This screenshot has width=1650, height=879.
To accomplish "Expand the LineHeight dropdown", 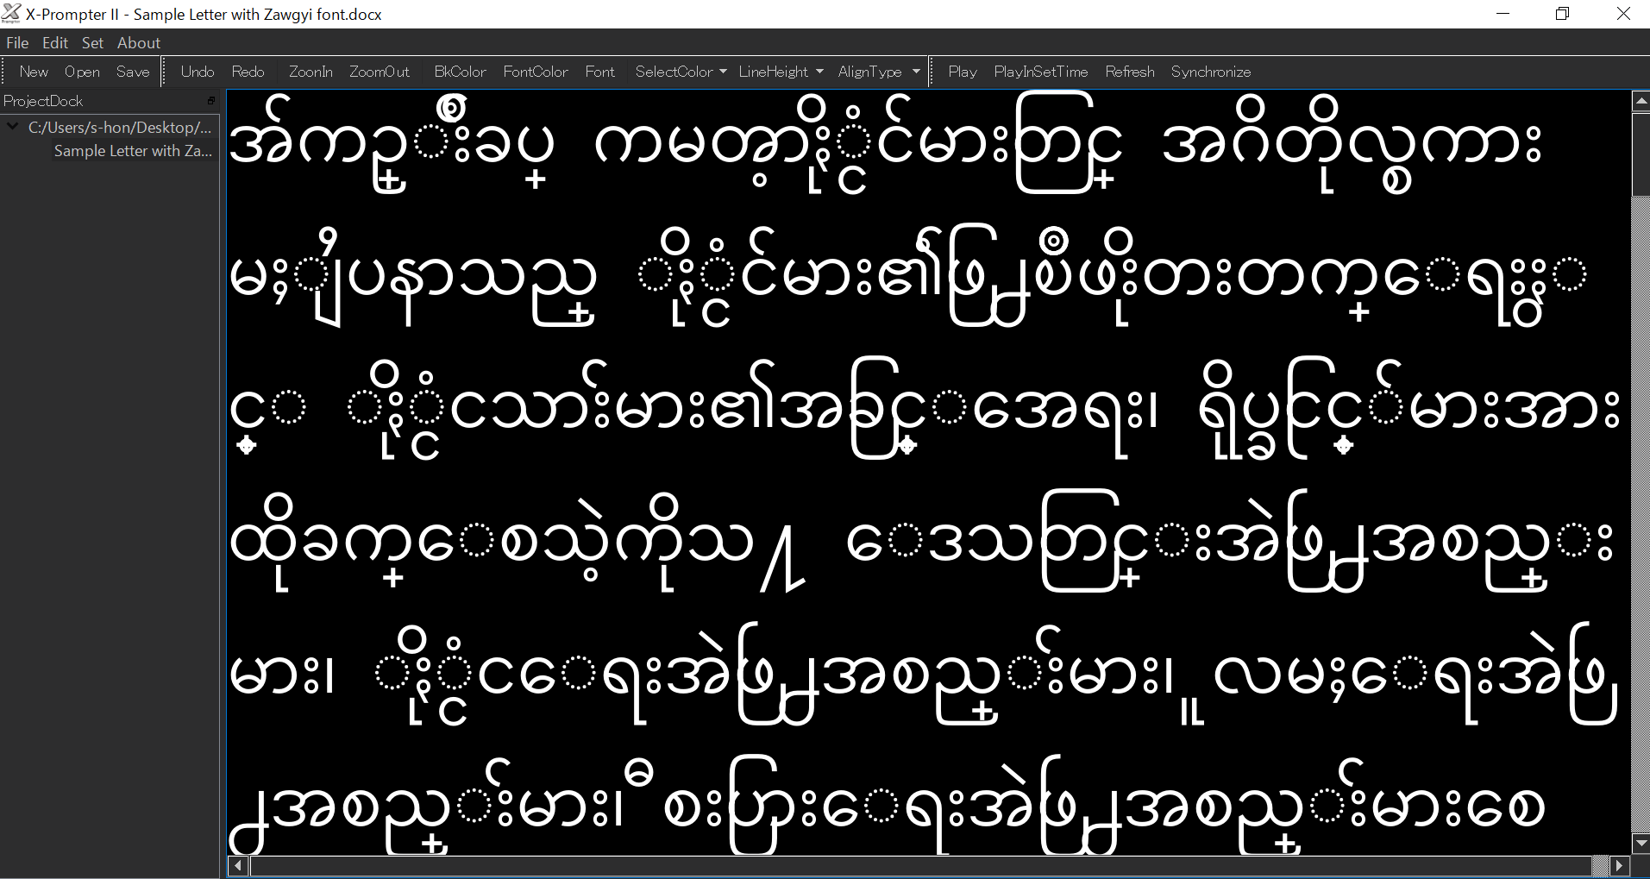I will (x=781, y=72).
